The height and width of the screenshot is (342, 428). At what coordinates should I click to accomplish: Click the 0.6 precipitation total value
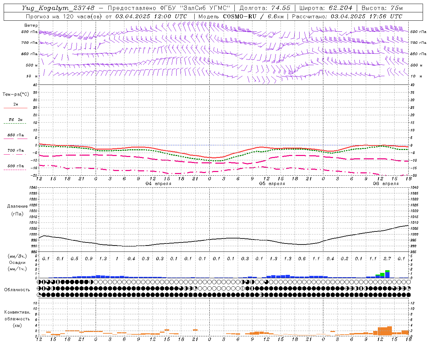[x=302, y=259]
